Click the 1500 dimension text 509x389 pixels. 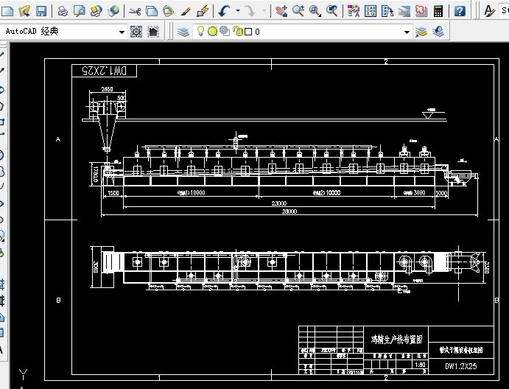(x=113, y=193)
